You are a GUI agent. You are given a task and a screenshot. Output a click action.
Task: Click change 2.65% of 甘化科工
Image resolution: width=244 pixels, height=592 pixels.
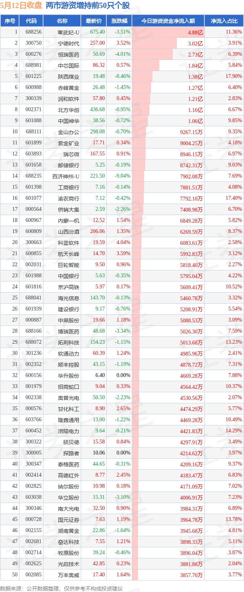point(124,409)
